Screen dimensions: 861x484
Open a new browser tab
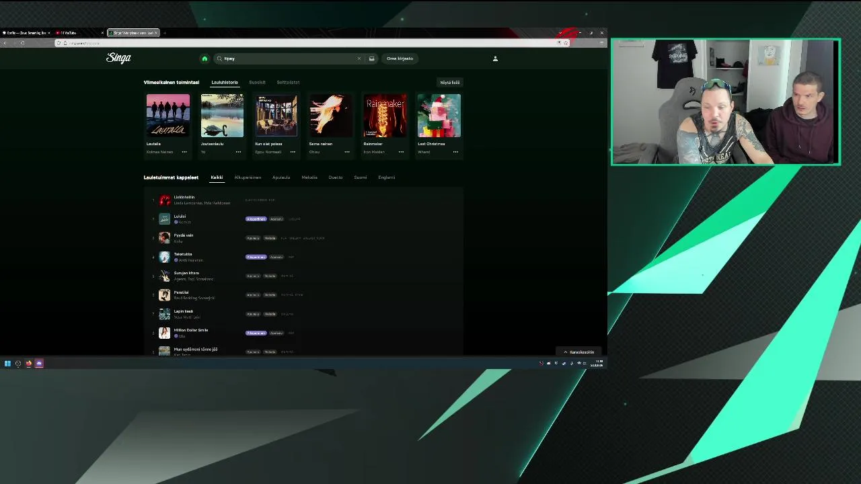coord(164,33)
